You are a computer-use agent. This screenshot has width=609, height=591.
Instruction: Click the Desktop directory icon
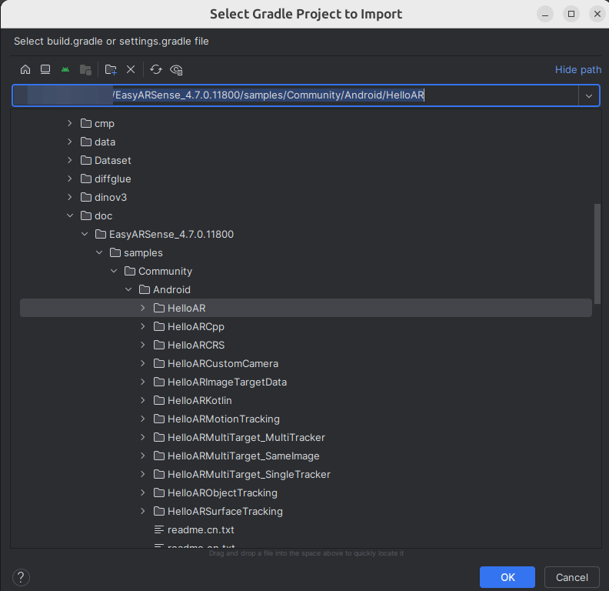pyautogui.click(x=45, y=69)
